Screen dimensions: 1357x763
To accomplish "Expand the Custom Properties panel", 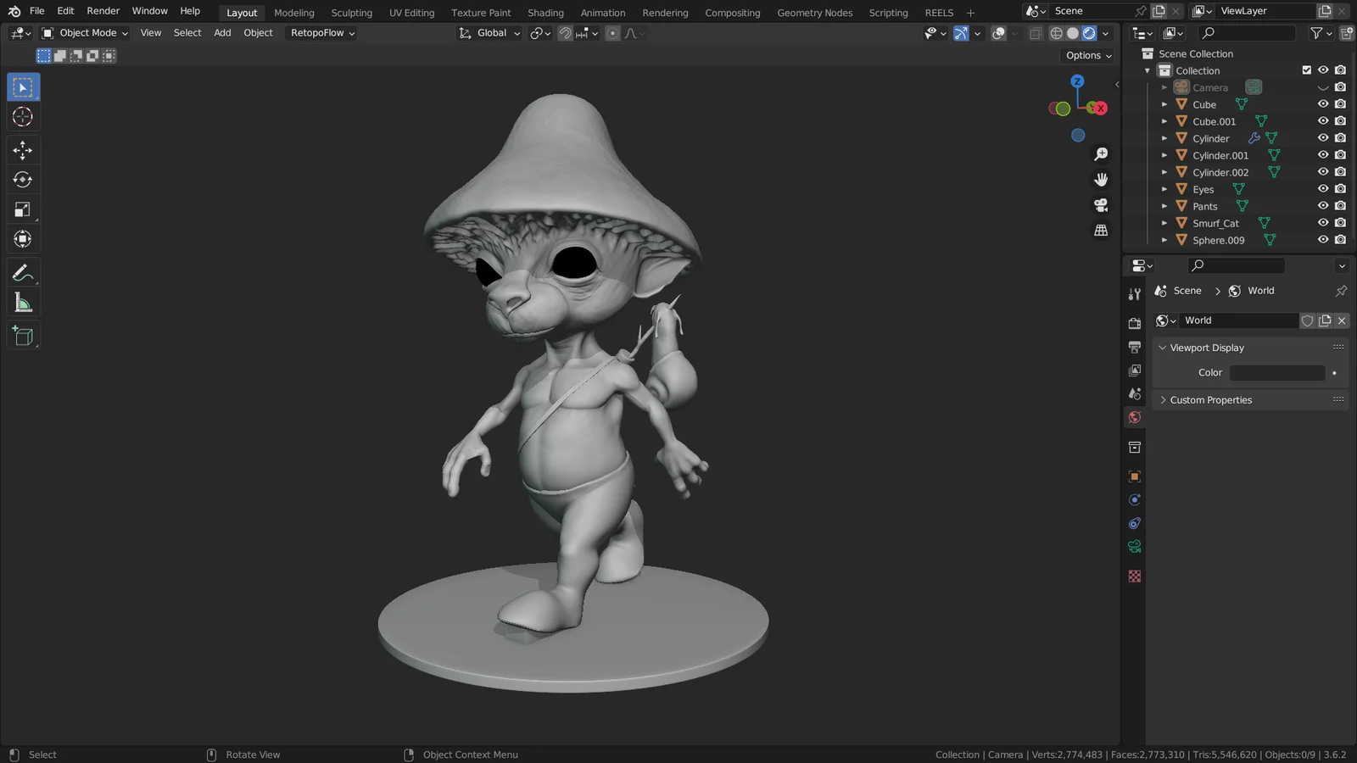I will click(x=1210, y=400).
